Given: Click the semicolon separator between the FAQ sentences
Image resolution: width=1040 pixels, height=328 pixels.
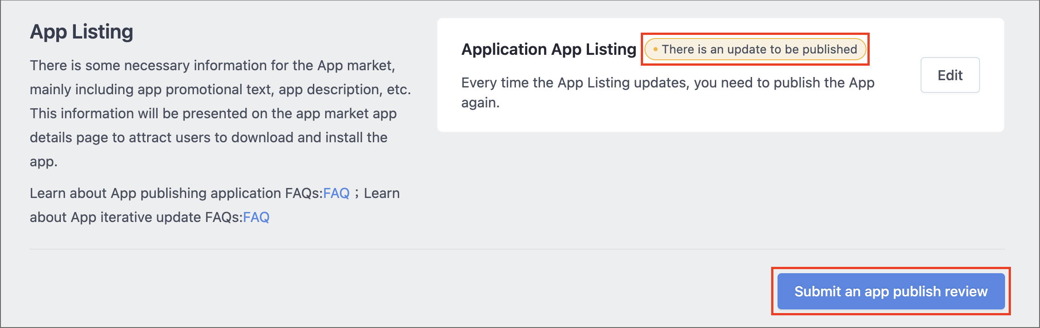Looking at the screenshot, I should pos(357,194).
